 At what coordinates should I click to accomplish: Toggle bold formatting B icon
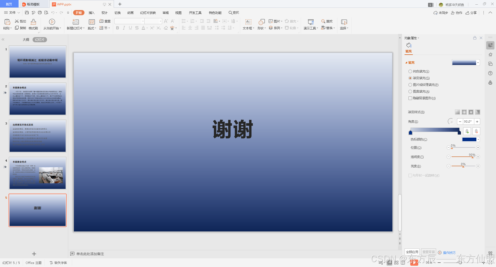pos(118,28)
